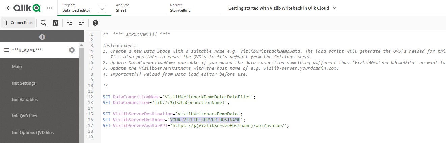Click the comment about reloading from Data load editor
Screen dimensions: 446x143
(x=175, y=74)
